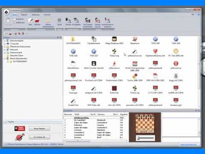Expand the Netzwerk tree node

5,50
